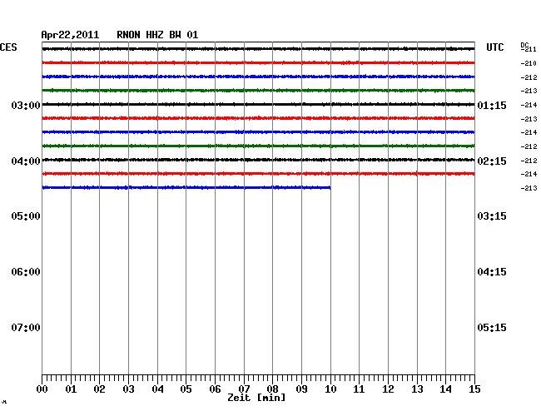Click the black seismic trace on the 03:00 row
This screenshot has width=541, height=411.
[258, 104]
